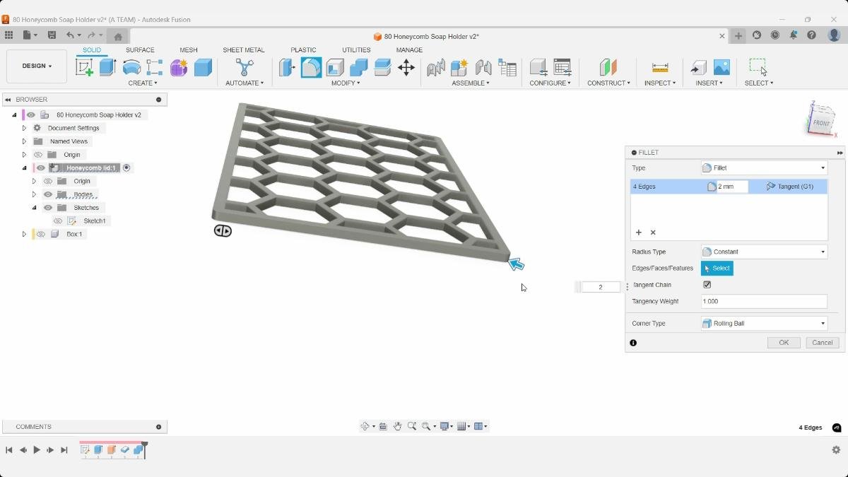This screenshot has width=848, height=477.
Task: Switch to the SURFACE tab
Action: click(x=140, y=50)
